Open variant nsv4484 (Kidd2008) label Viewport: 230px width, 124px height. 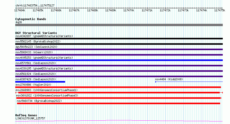click(x=169, y=79)
